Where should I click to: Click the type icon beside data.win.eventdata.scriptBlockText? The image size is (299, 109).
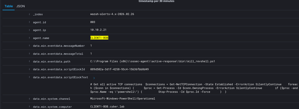tap(30, 77)
